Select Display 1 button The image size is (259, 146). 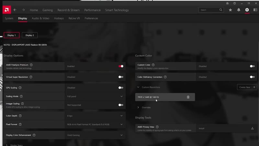point(12,35)
